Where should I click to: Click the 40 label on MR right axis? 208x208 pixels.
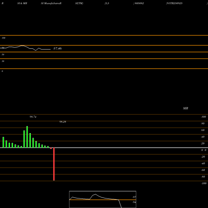[x=203, y=137]
